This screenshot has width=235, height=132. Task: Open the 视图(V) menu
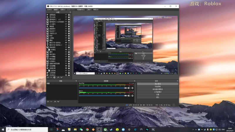click(63, 10)
